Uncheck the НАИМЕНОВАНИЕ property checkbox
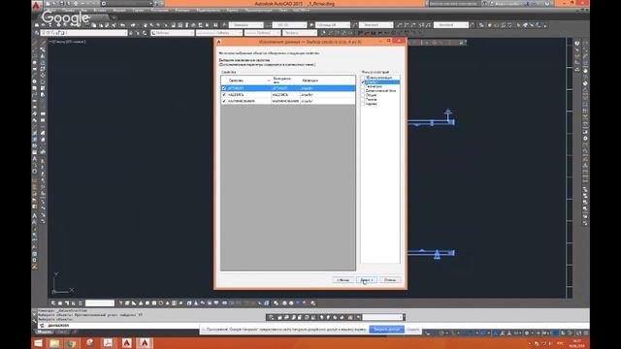 click(224, 101)
